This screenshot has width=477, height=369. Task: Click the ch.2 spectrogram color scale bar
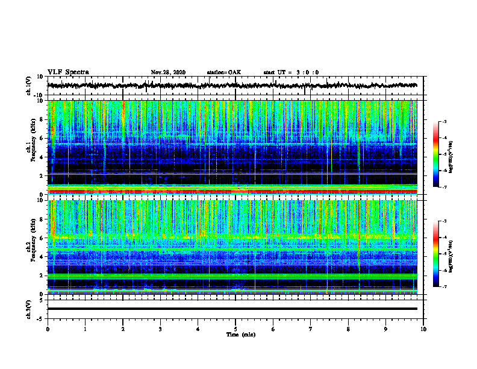pos(436,254)
